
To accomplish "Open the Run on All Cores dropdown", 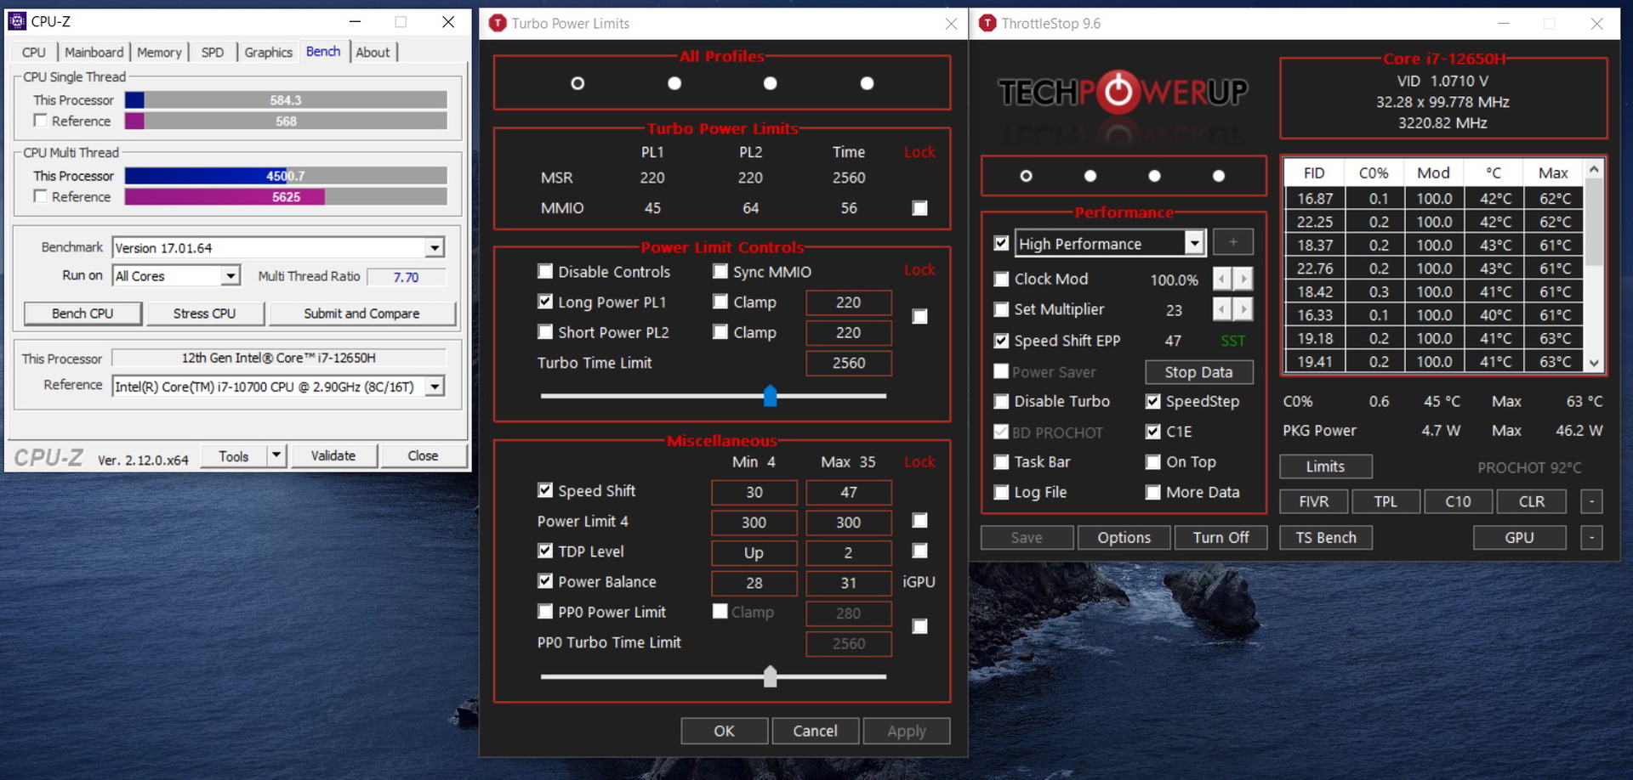I will [230, 276].
